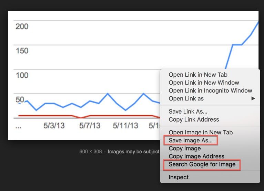This screenshot has width=264, height=191.
Task: Click Open Link in Incognito Window
Action: (x=210, y=90)
